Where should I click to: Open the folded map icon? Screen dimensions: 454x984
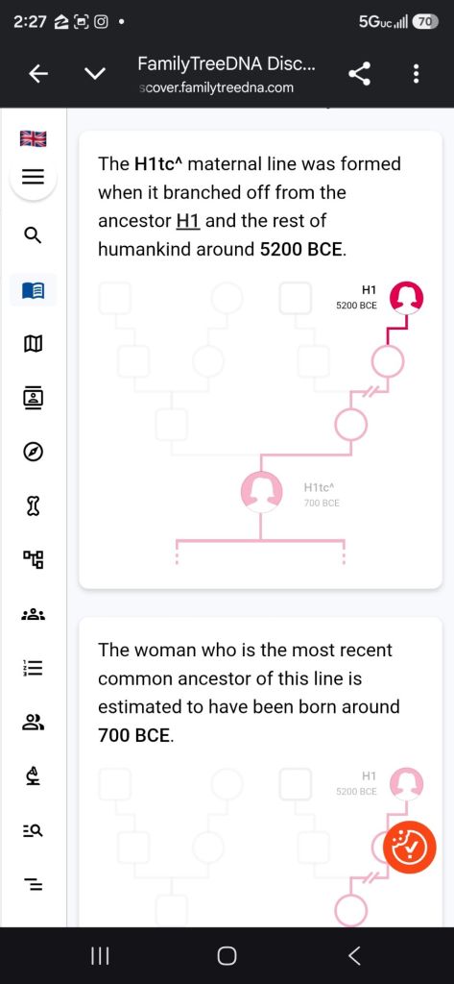click(34, 343)
